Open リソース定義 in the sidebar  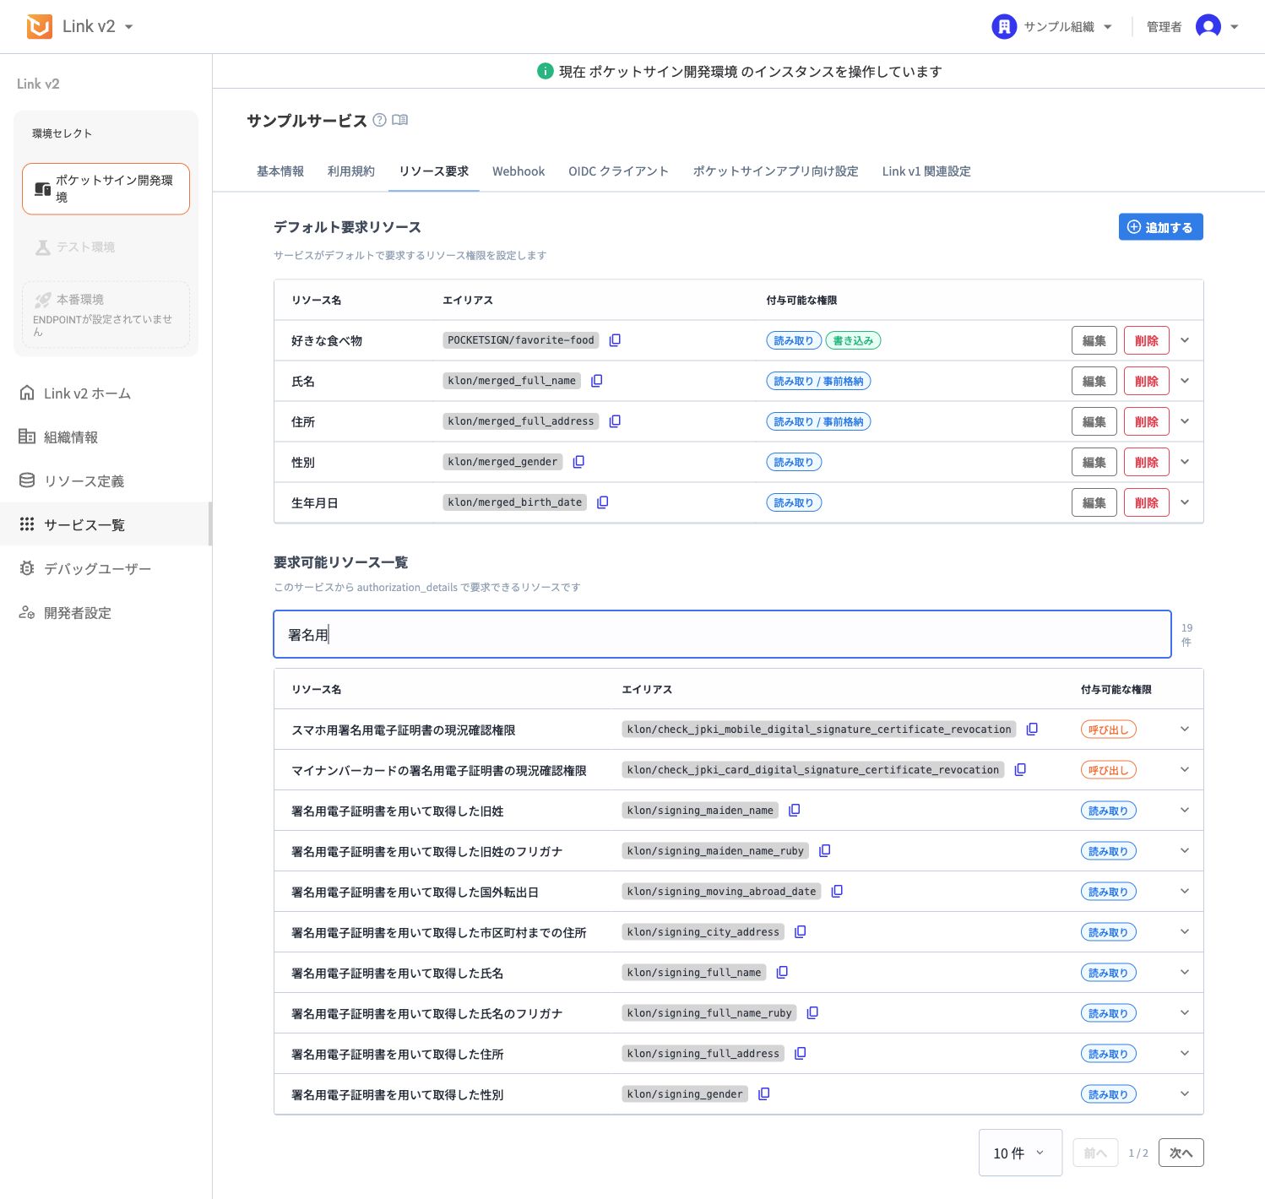pos(106,481)
